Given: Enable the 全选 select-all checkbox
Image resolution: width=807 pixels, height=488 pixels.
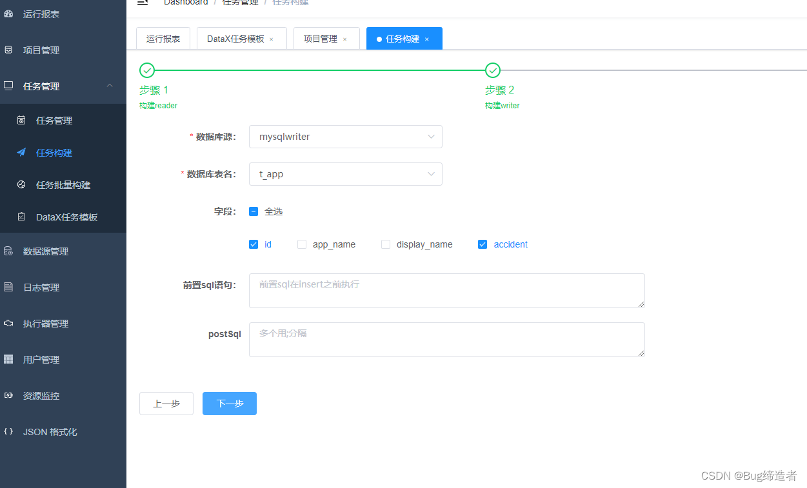Looking at the screenshot, I should (254, 211).
